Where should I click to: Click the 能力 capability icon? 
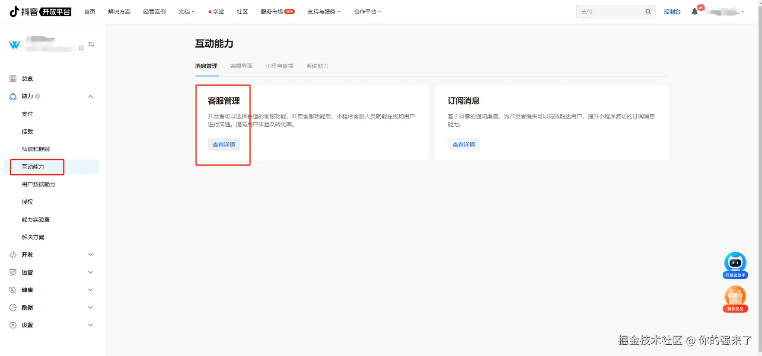tap(13, 96)
